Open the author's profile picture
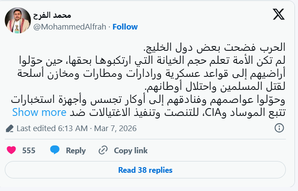 coord(16,20)
